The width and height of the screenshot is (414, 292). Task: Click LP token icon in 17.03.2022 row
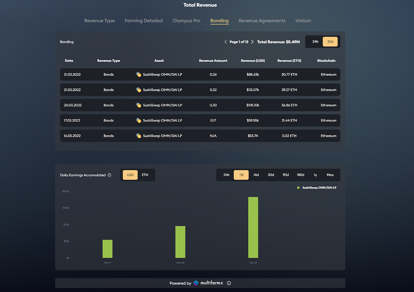(x=138, y=120)
